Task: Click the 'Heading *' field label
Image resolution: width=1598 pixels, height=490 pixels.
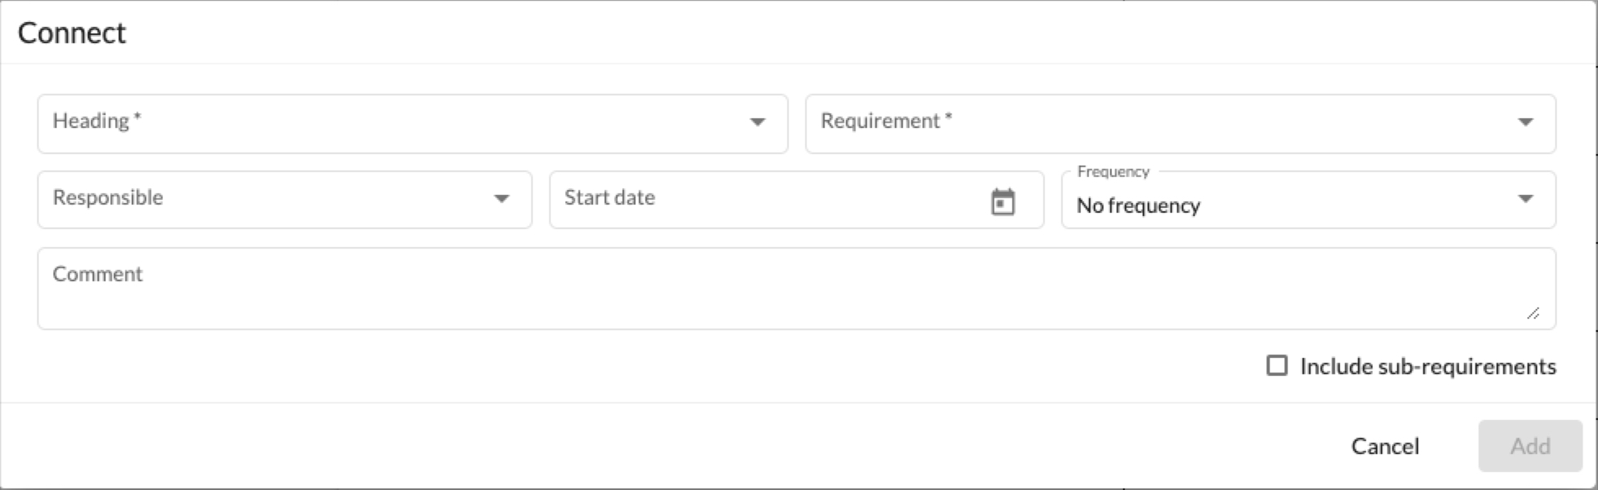Action: tap(97, 121)
